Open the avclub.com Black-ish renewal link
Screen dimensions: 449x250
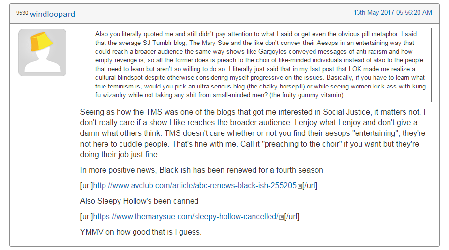[x=195, y=185]
